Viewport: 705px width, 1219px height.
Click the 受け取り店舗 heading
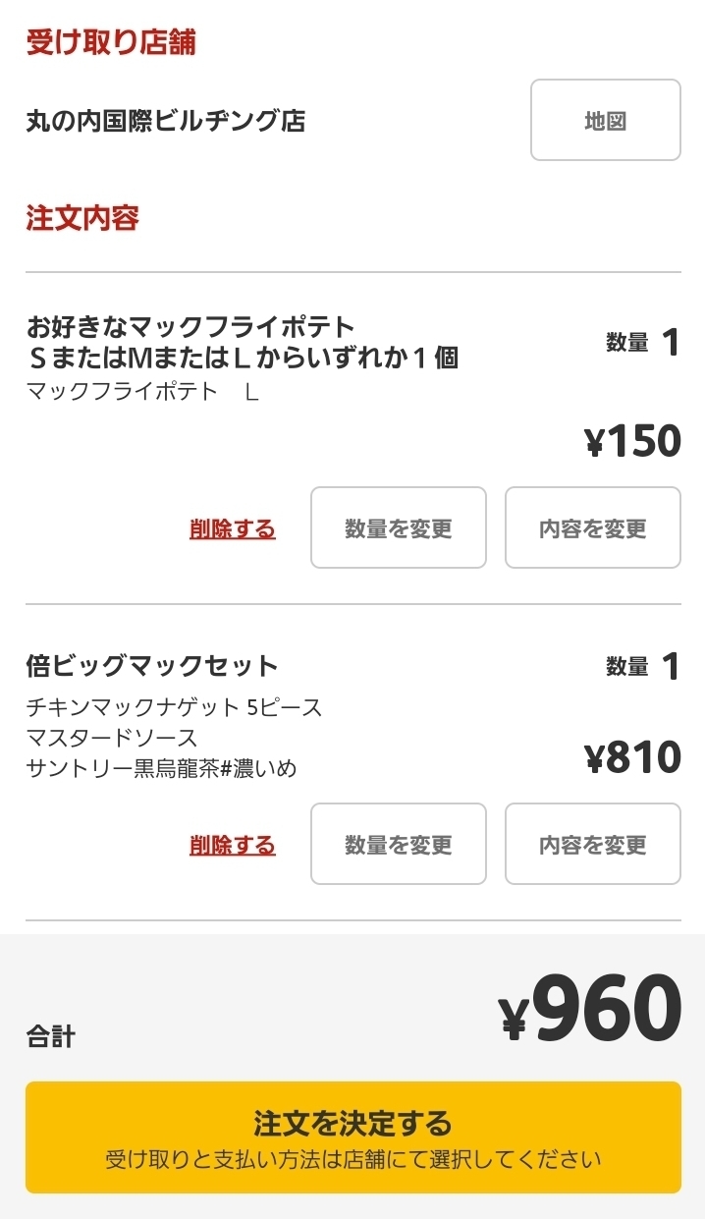111,42
